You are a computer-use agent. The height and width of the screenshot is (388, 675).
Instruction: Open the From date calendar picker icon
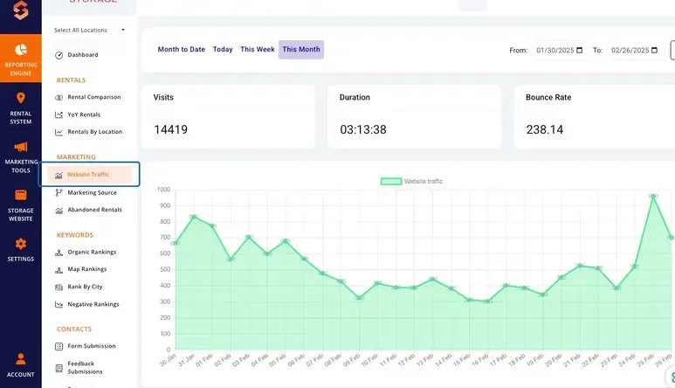580,50
